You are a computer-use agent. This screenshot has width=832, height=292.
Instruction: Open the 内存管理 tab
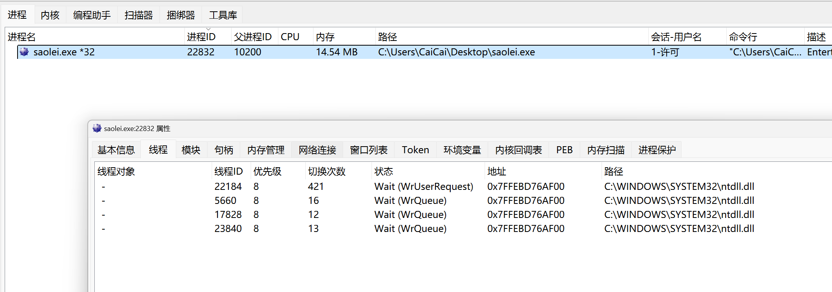266,150
